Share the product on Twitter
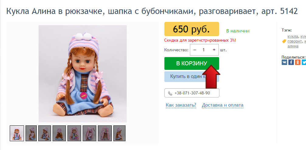Screen dimensions: 306x150 click(304, 62)
